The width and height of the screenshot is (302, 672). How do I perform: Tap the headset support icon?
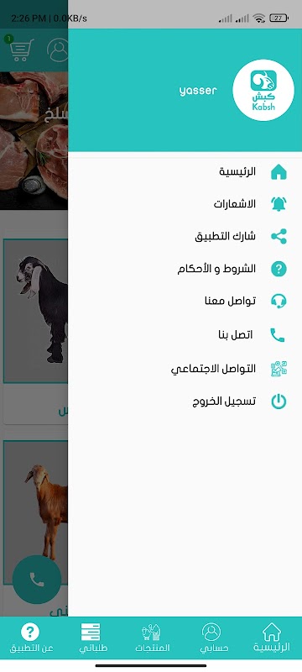coord(279,302)
